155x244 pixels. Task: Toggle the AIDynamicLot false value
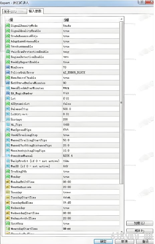(x=91, y=104)
